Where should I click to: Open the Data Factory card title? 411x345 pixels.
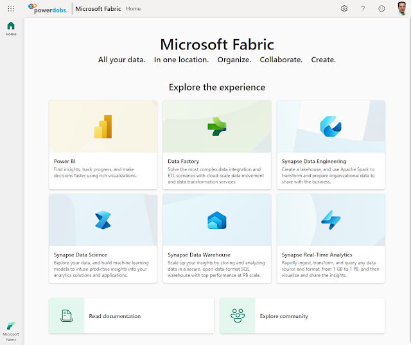point(184,161)
